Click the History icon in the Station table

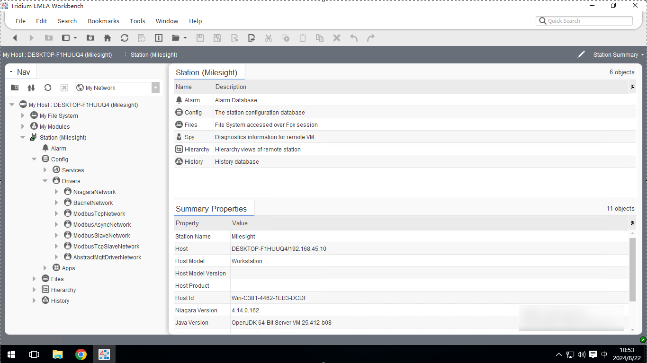coord(179,161)
